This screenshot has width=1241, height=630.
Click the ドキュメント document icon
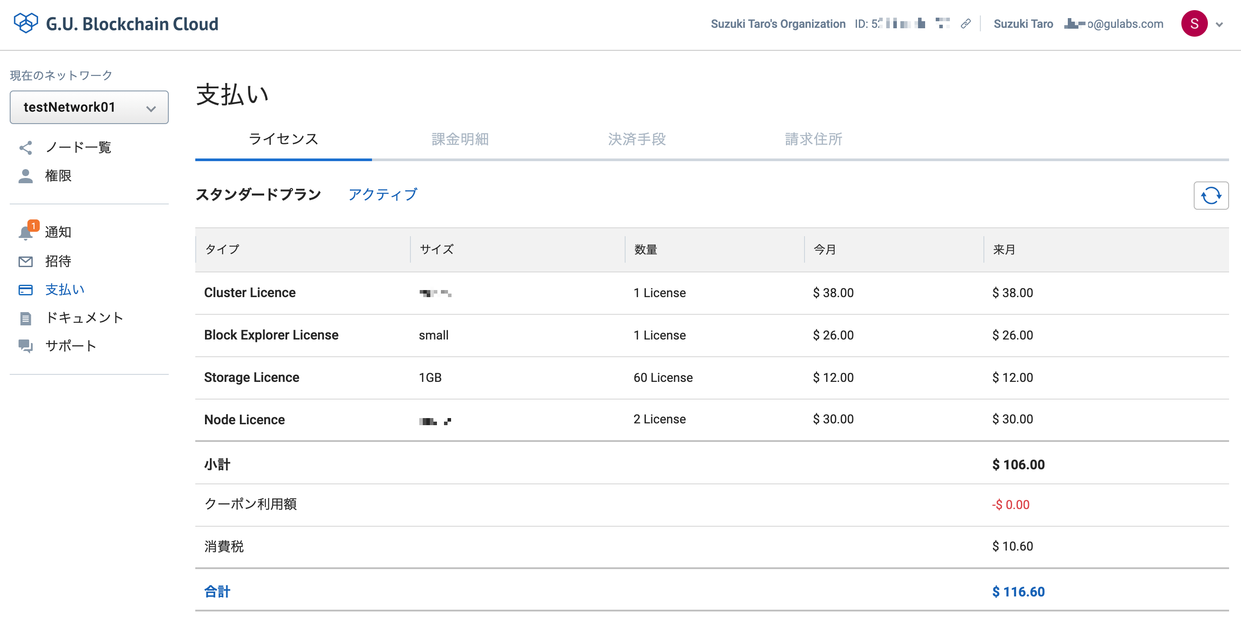tap(26, 318)
